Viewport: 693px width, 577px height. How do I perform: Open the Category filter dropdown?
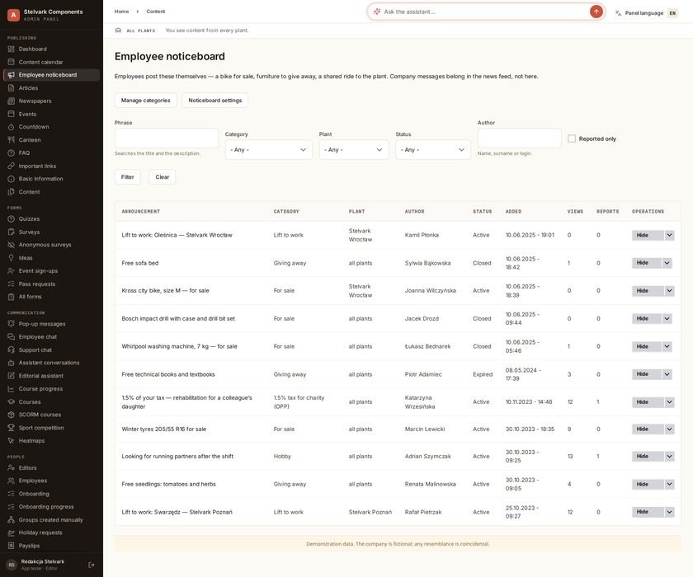(x=269, y=150)
